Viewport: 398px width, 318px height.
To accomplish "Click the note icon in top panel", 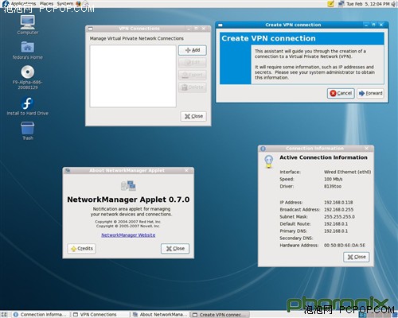I will tap(330, 4).
